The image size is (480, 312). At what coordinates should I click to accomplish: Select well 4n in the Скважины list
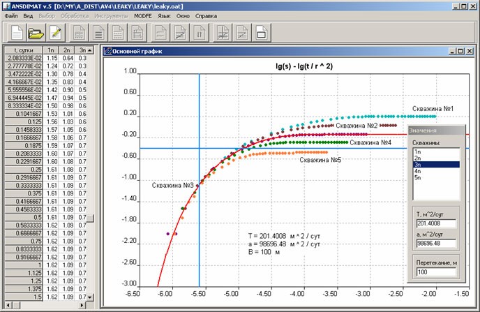[x=436, y=171]
